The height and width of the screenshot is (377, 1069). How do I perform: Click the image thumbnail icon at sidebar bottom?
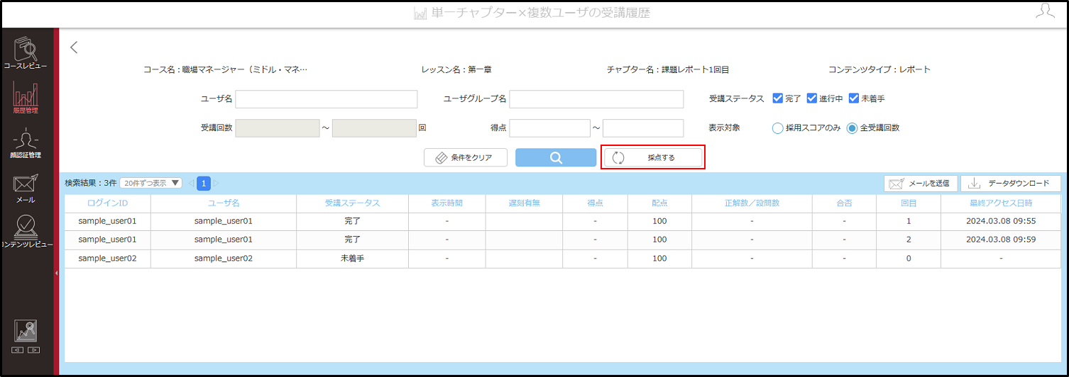click(x=26, y=330)
